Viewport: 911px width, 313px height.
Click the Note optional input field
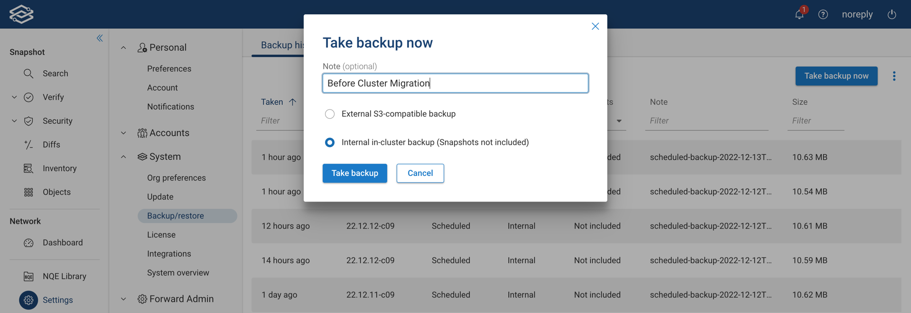tap(455, 83)
